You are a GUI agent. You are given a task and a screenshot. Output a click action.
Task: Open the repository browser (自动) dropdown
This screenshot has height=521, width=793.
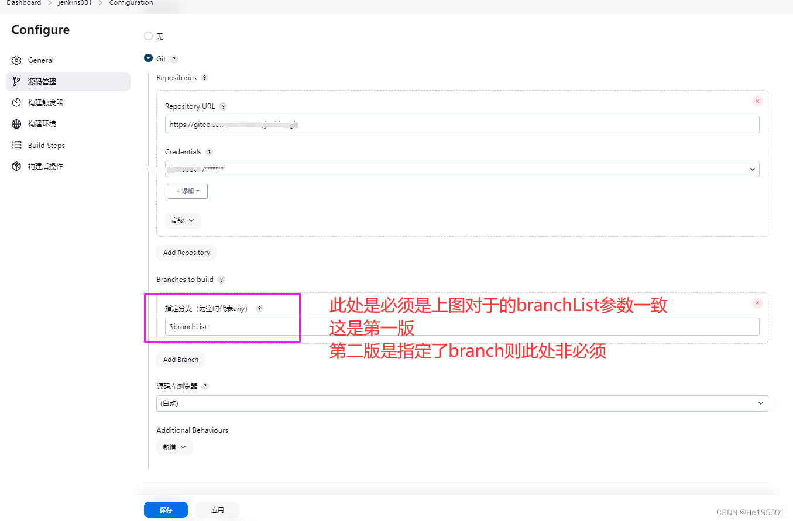point(462,403)
